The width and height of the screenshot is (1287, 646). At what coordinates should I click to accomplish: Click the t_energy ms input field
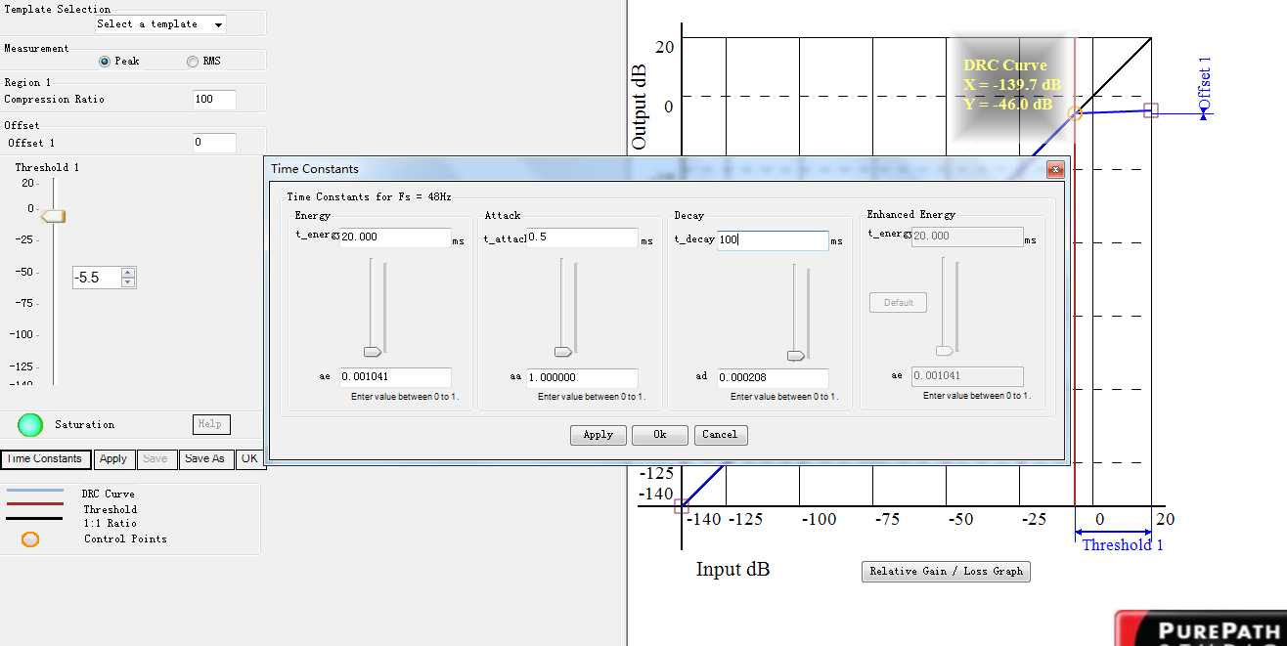395,237
